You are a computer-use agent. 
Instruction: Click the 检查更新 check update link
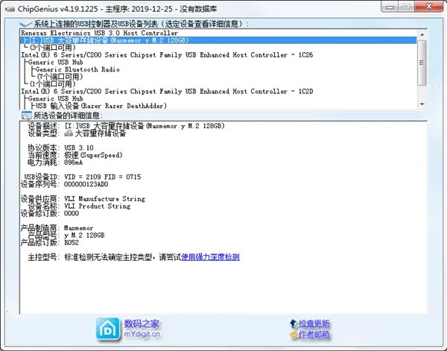tap(314, 323)
